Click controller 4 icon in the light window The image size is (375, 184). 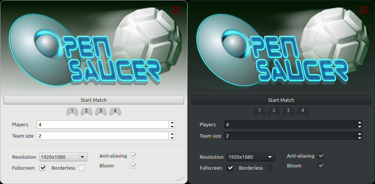pyautogui.click(x=115, y=111)
